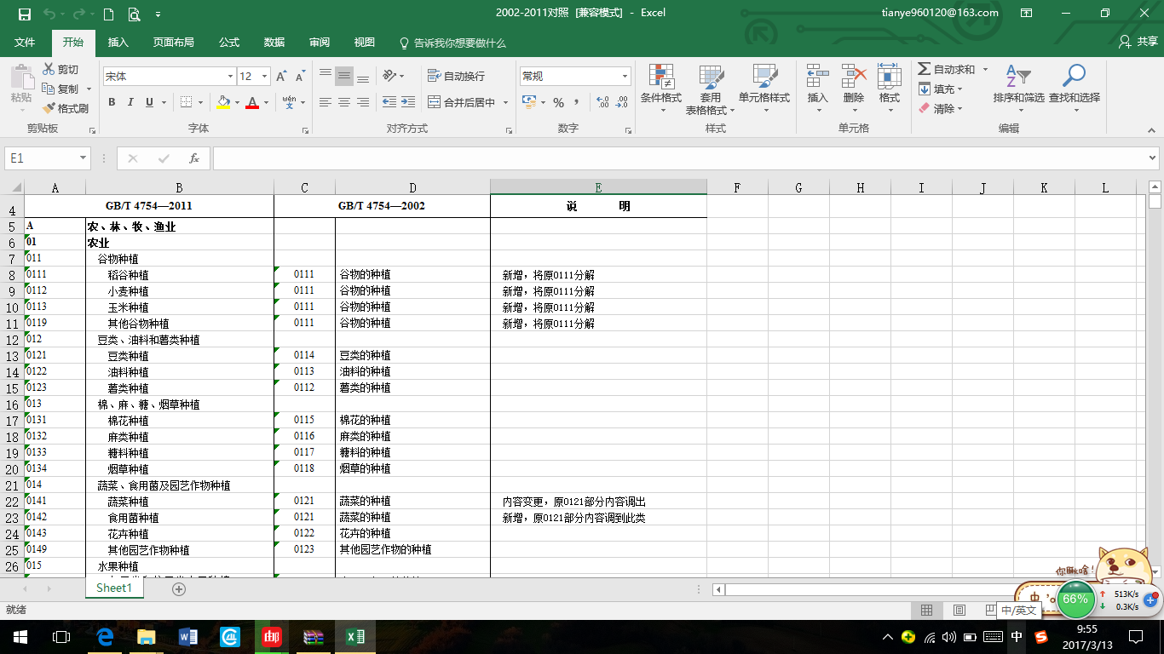Copy selection with the 复制 icon
The width and height of the screenshot is (1164, 654).
(x=61, y=89)
